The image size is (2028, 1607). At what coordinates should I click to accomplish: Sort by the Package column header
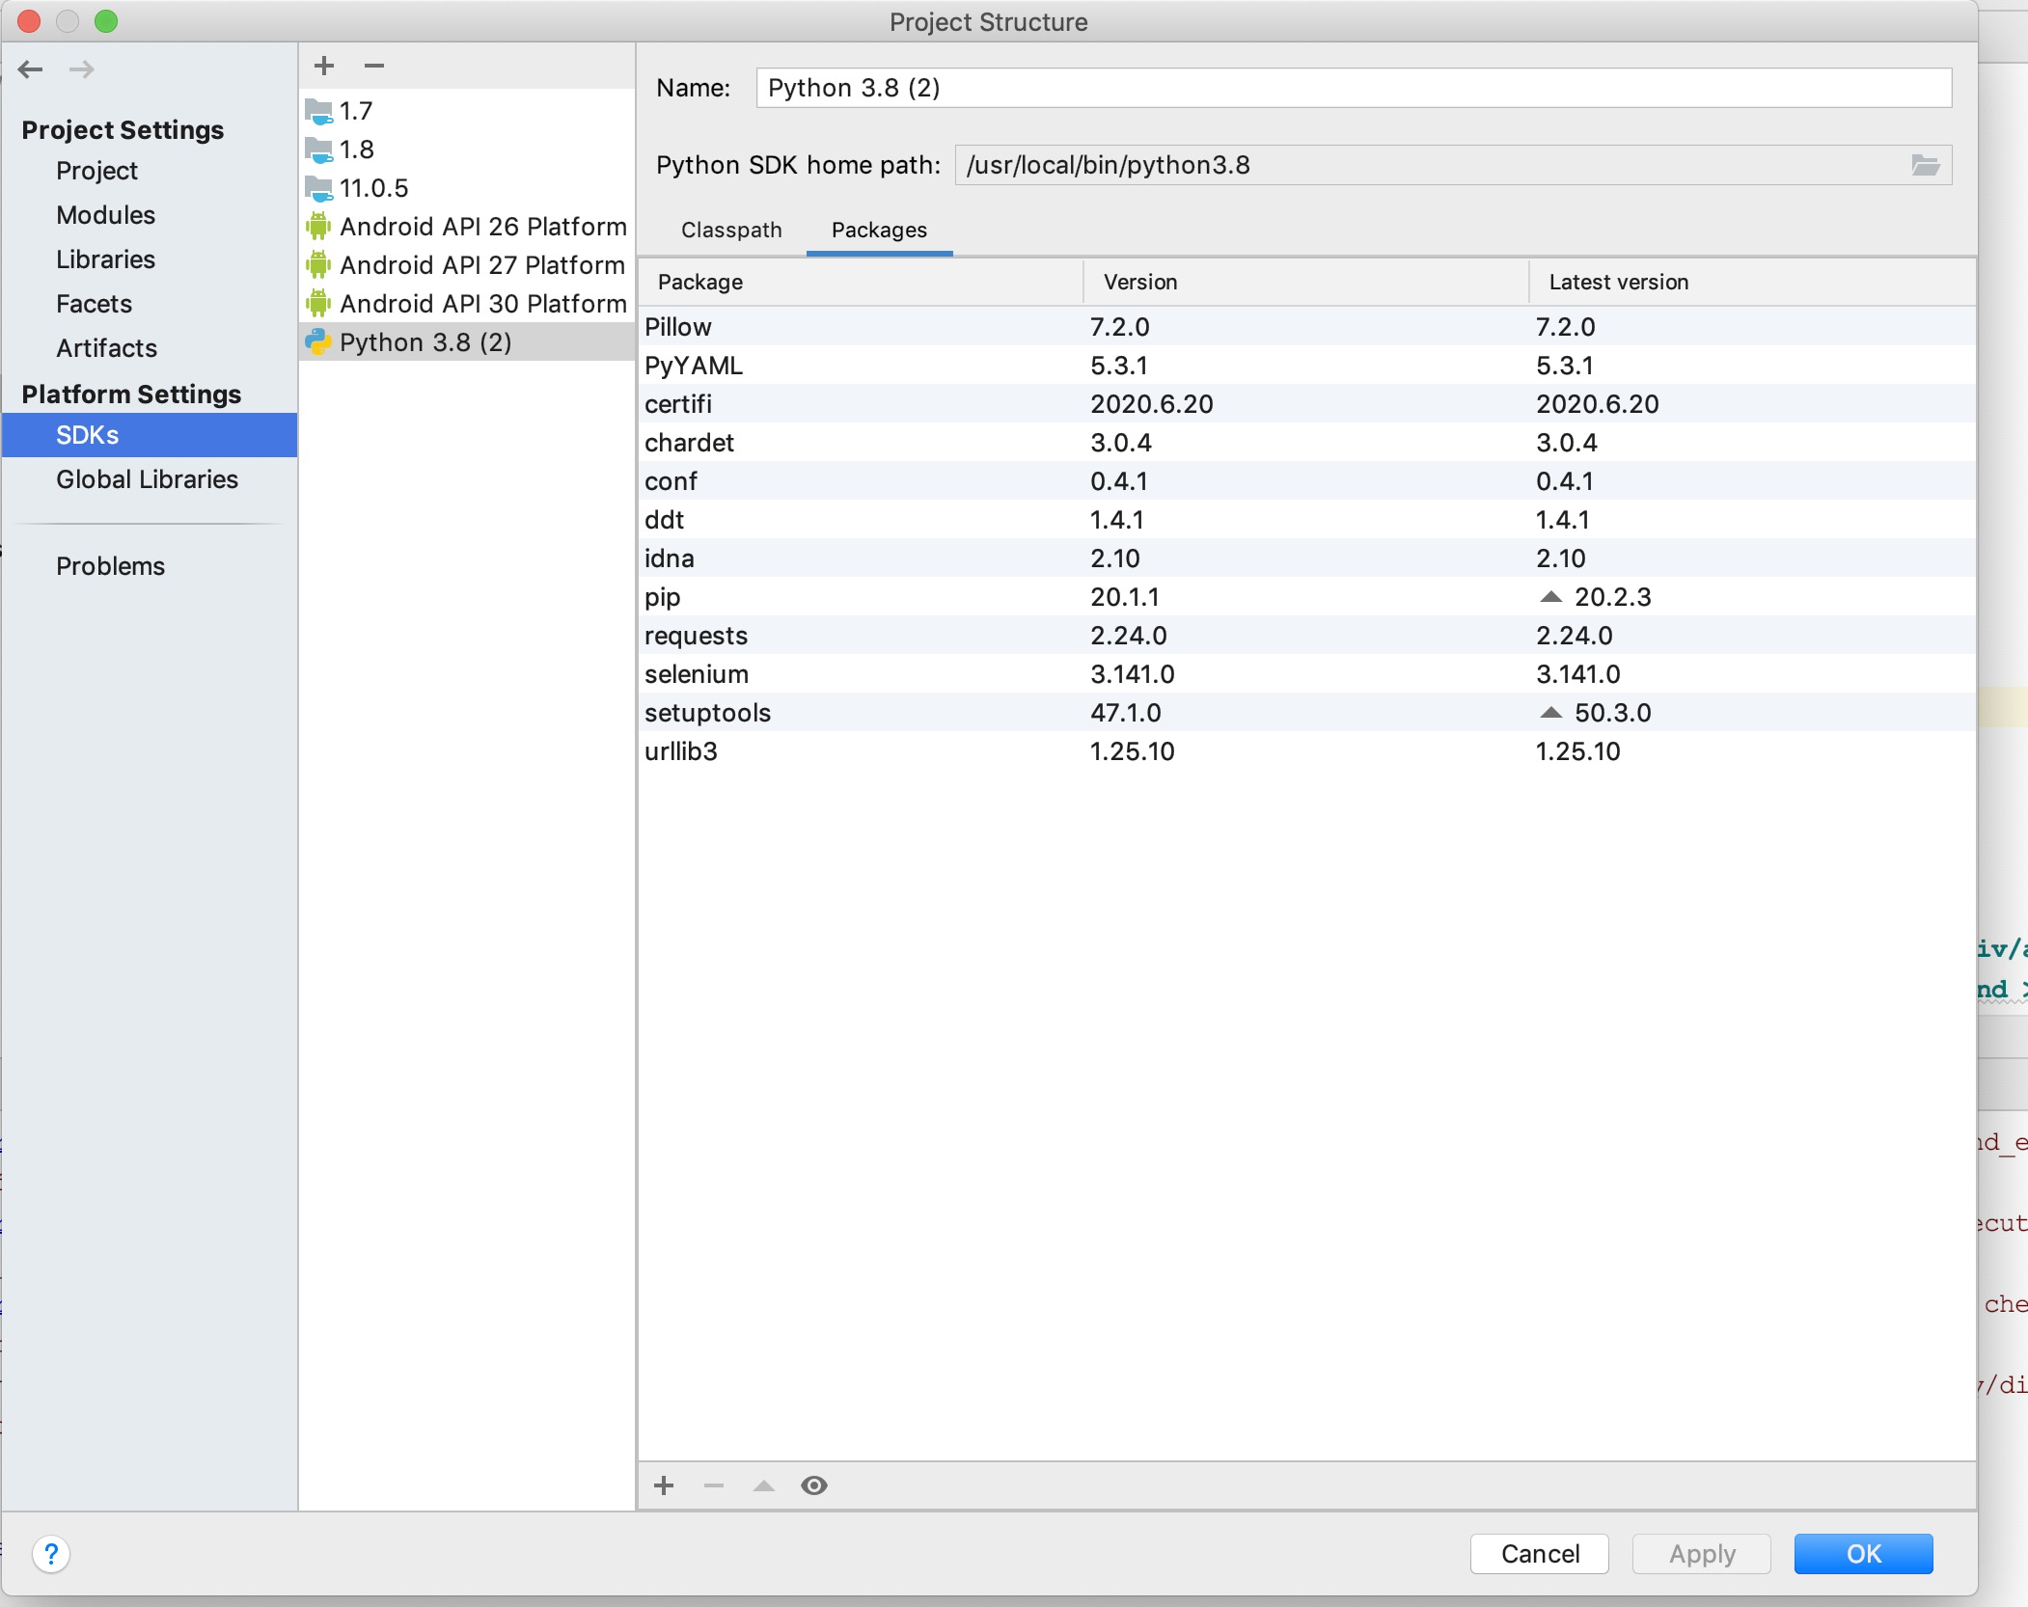(861, 282)
